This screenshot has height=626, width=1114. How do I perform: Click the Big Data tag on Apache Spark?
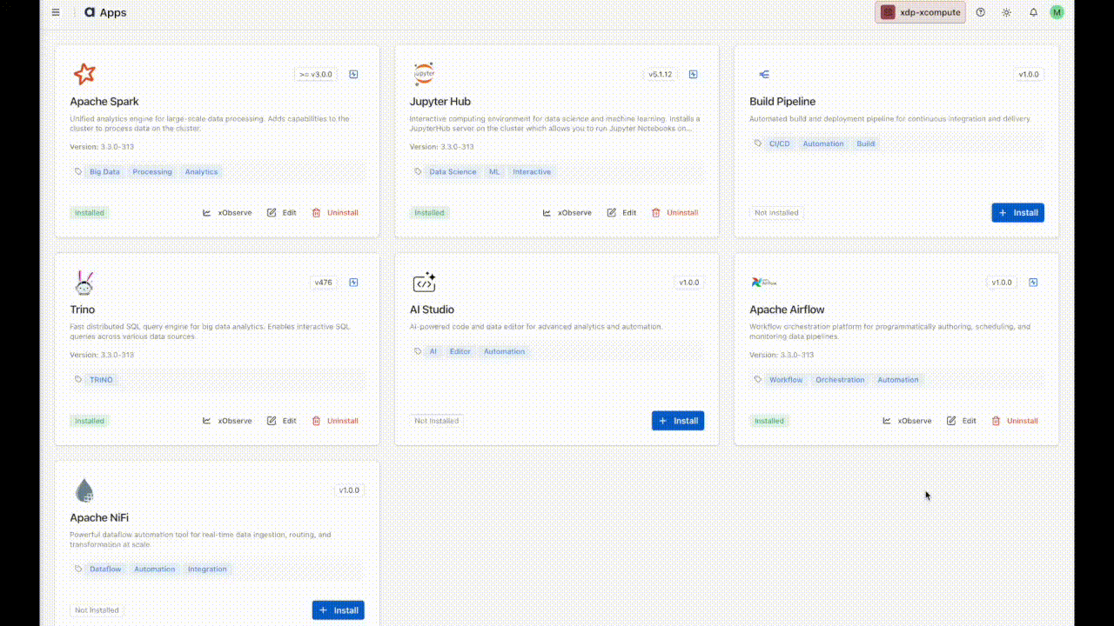104,172
